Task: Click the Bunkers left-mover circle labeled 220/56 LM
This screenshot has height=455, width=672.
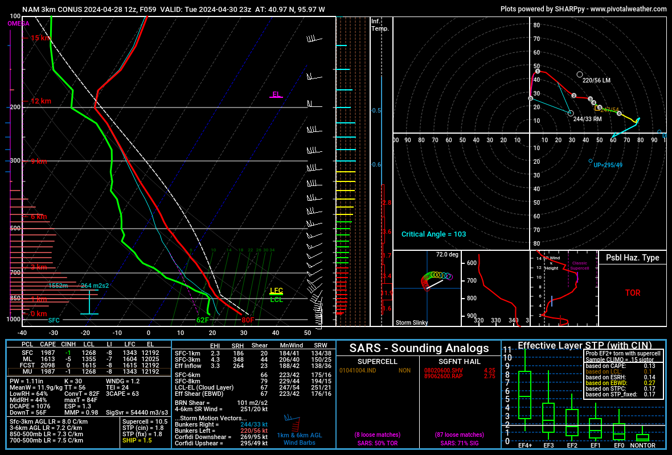Action: tap(579, 75)
